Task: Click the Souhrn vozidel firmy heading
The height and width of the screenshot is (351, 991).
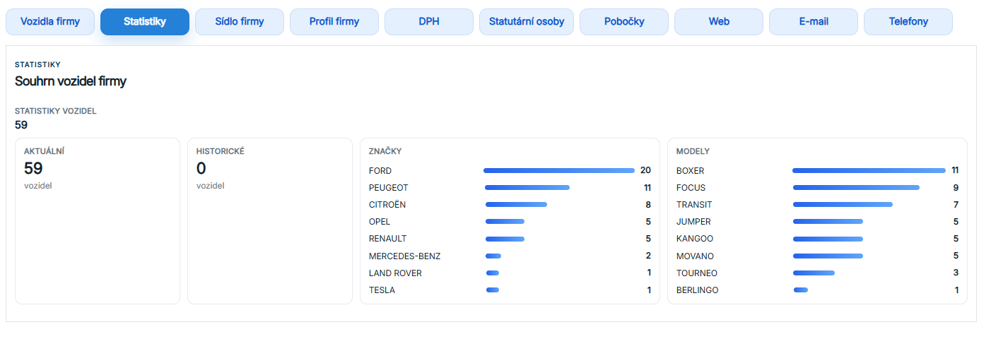Action: tap(71, 81)
